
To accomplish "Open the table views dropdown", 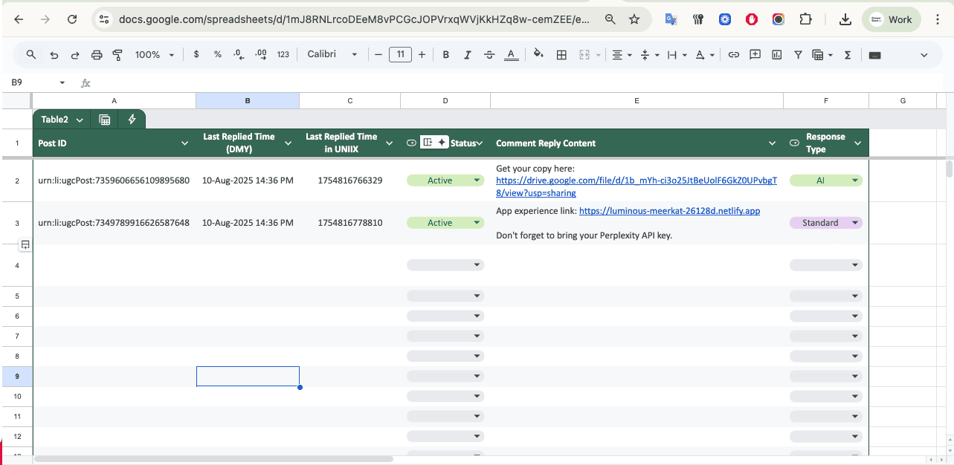I will [x=822, y=54].
